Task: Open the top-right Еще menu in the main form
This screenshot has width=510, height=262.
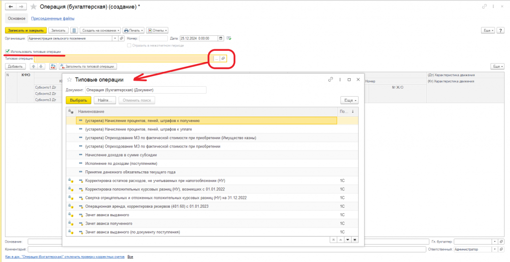Action: point(488,30)
